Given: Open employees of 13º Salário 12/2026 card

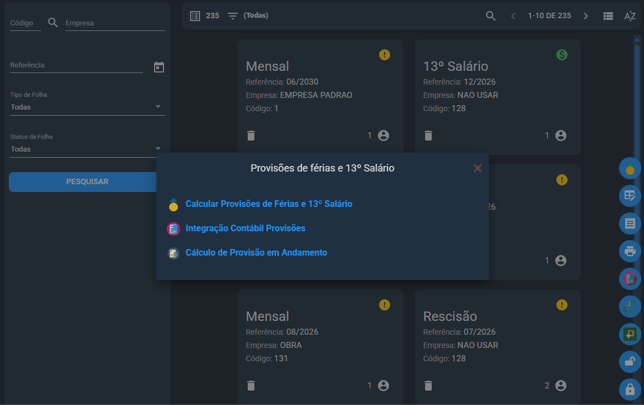Looking at the screenshot, I should tap(561, 136).
